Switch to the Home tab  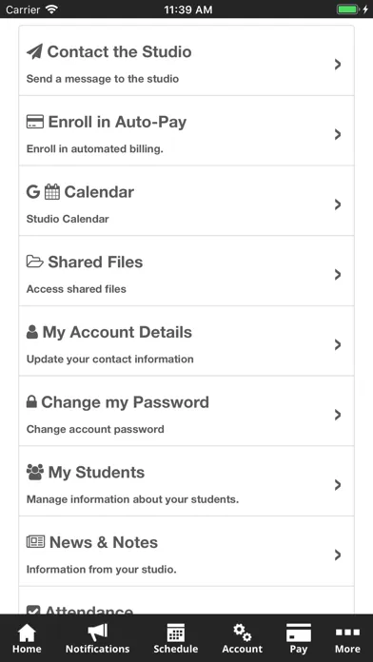point(27,639)
